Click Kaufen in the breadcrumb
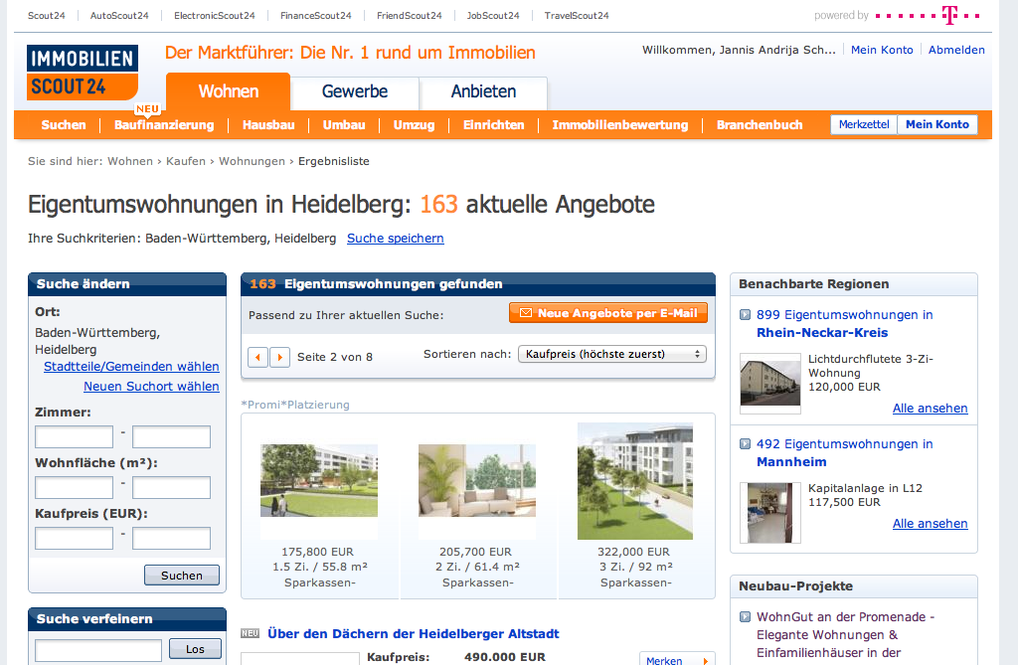1018x665 pixels. point(186,161)
